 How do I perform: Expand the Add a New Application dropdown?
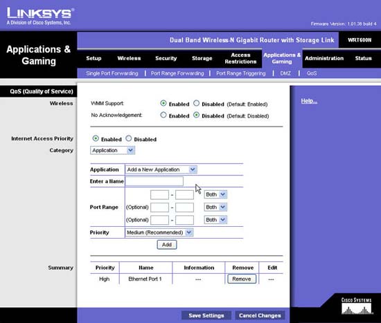161,169
